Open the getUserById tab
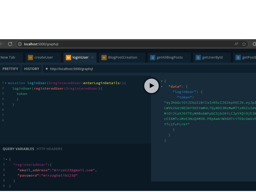The image size is (256, 192). 212,57
